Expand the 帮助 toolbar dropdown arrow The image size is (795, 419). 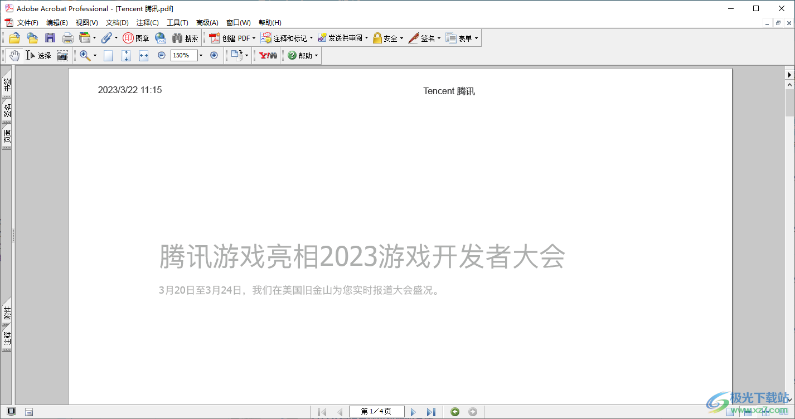pos(316,56)
